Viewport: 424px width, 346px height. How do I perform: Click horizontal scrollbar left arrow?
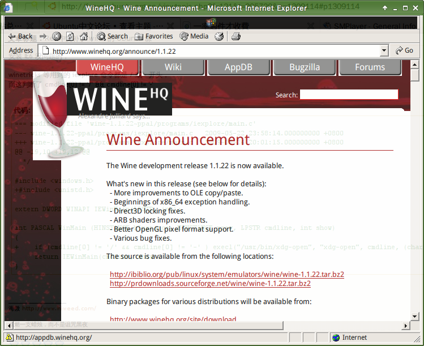coord(9,326)
